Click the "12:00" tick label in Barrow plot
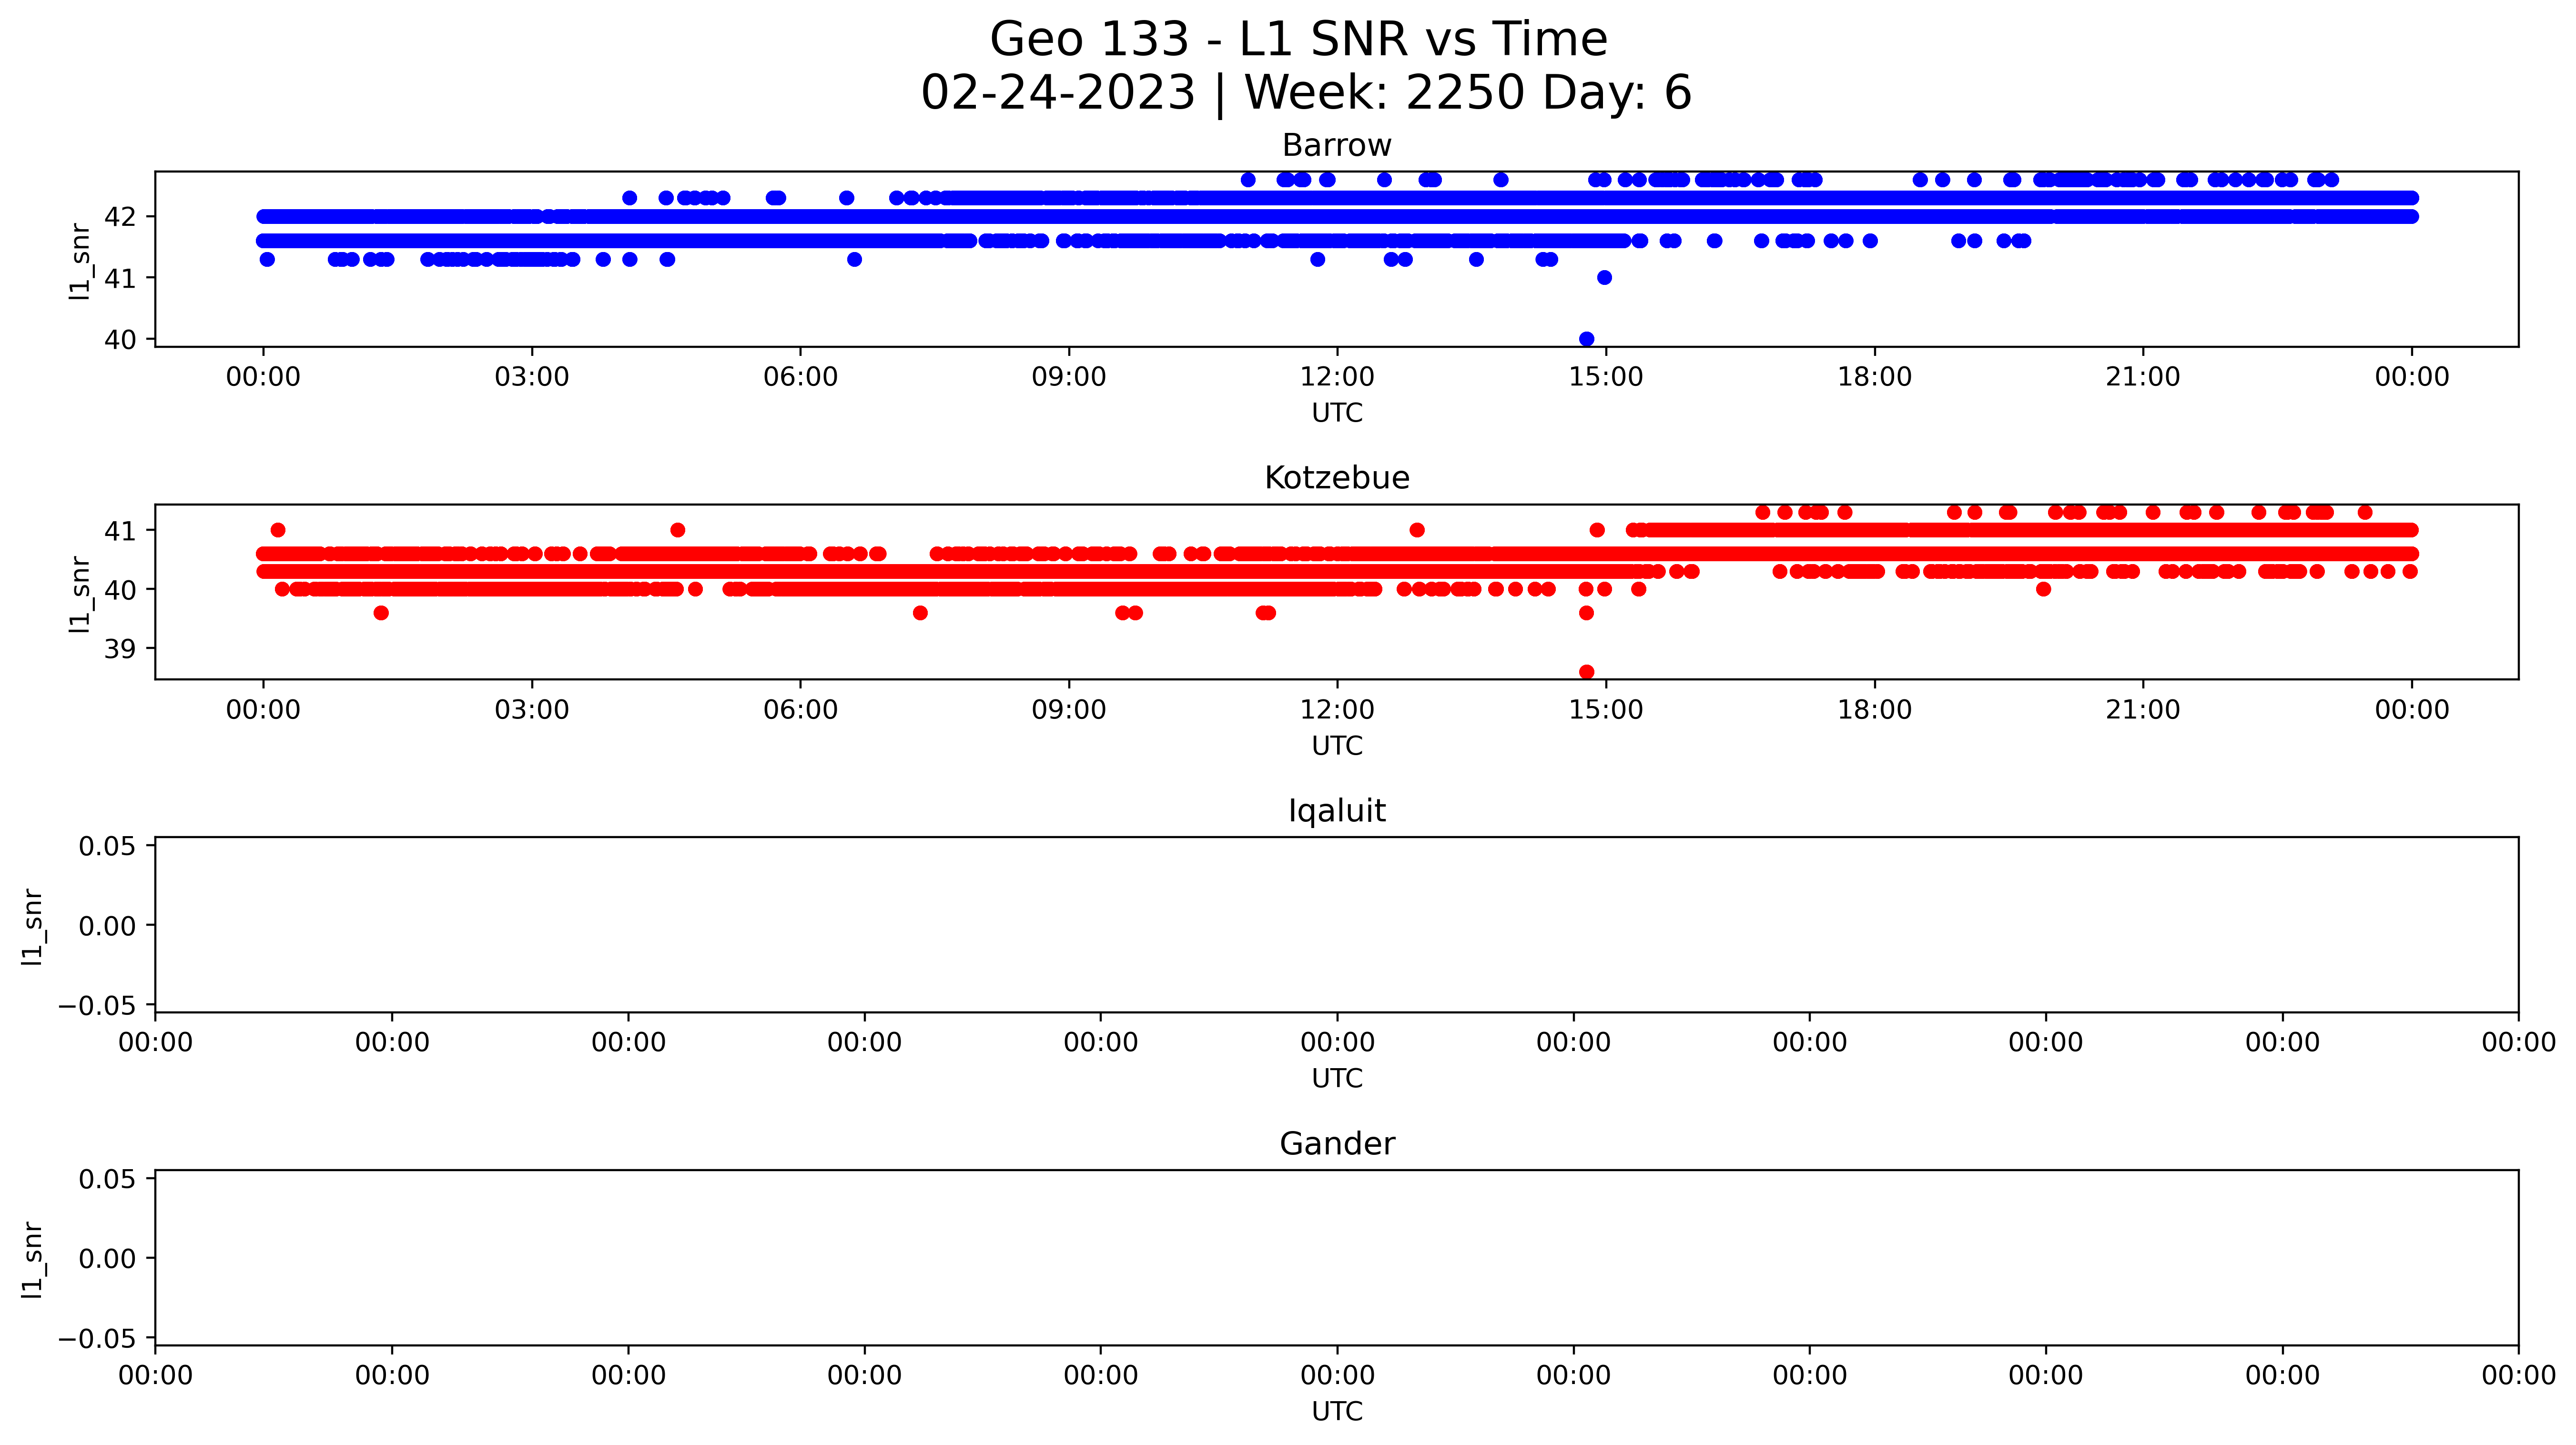2576x1445 pixels. coord(1337,378)
